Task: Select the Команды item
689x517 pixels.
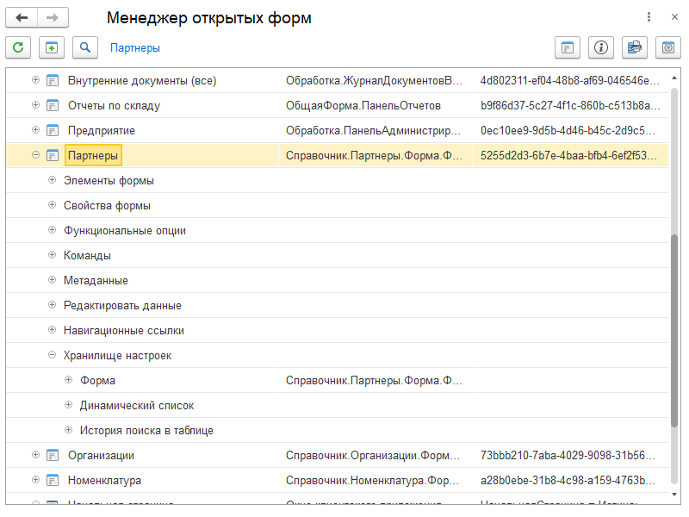Action: (87, 255)
